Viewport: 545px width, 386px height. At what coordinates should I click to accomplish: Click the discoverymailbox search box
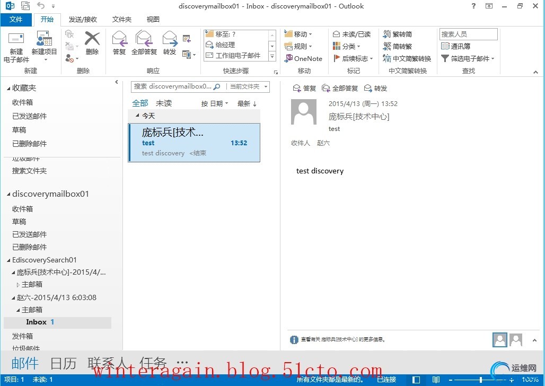172,86
